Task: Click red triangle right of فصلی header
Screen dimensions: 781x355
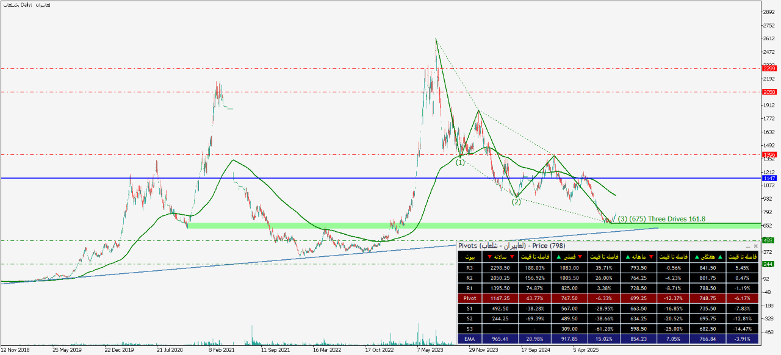Action: [580, 257]
